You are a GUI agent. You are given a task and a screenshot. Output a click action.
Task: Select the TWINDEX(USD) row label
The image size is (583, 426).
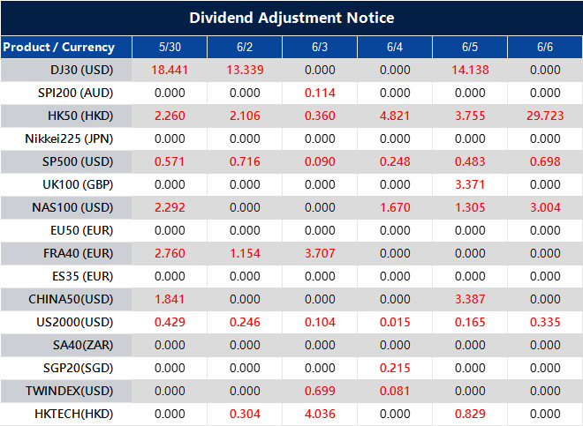click(x=66, y=391)
